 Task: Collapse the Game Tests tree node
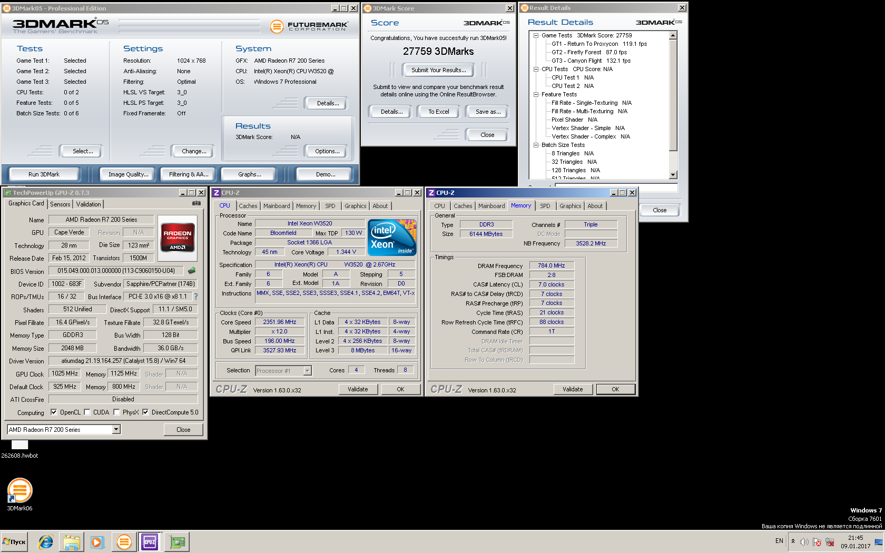click(x=536, y=35)
